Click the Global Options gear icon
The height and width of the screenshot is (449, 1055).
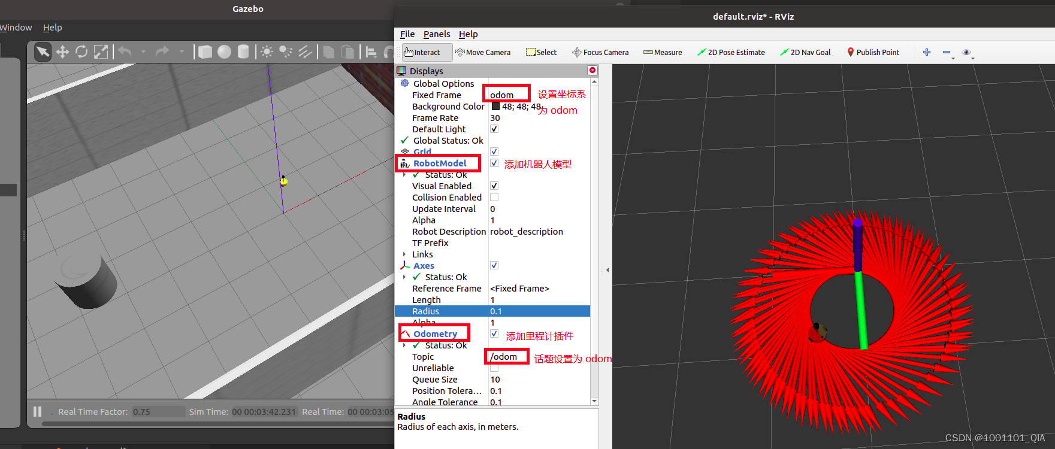[405, 83]
